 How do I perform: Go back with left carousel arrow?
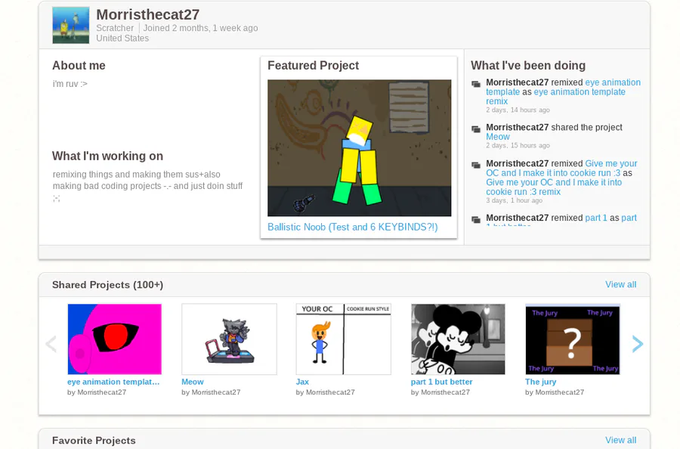point(51,344)
